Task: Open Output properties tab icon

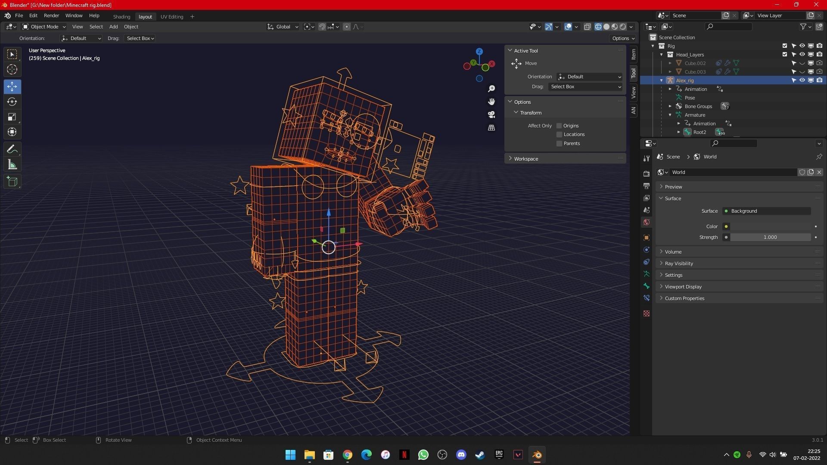Action: coord(646,186)
